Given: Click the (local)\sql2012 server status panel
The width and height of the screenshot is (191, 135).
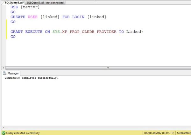Looking at the screenshot, I should click(x=158, y=133).
